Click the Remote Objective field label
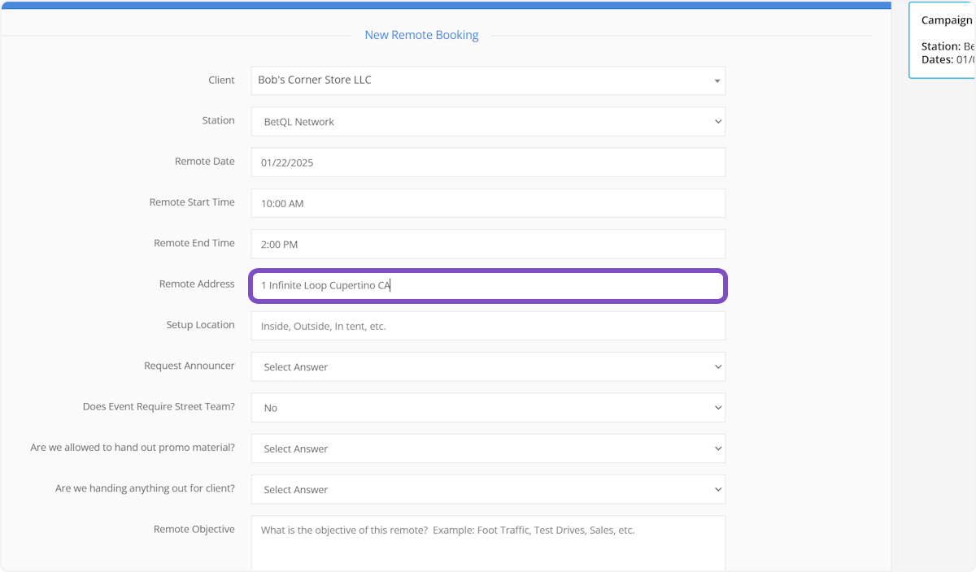976x572 pixels. coord(194,530)
